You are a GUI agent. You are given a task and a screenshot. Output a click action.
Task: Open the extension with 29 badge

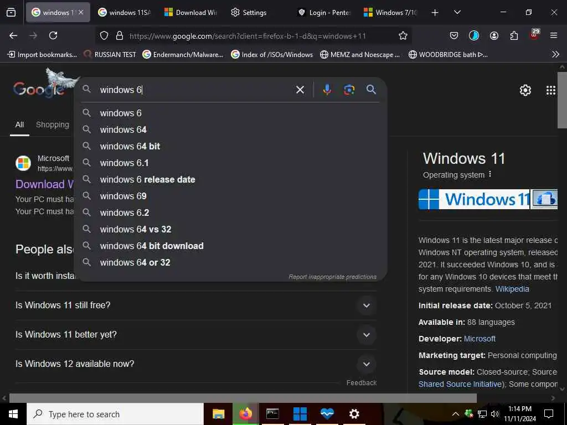point(534,35)
